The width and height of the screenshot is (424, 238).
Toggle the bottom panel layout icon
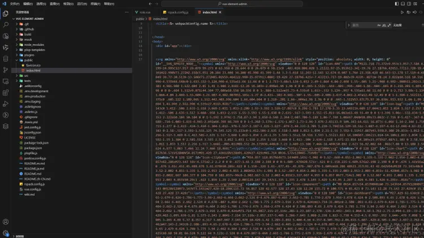click(403, 4)
